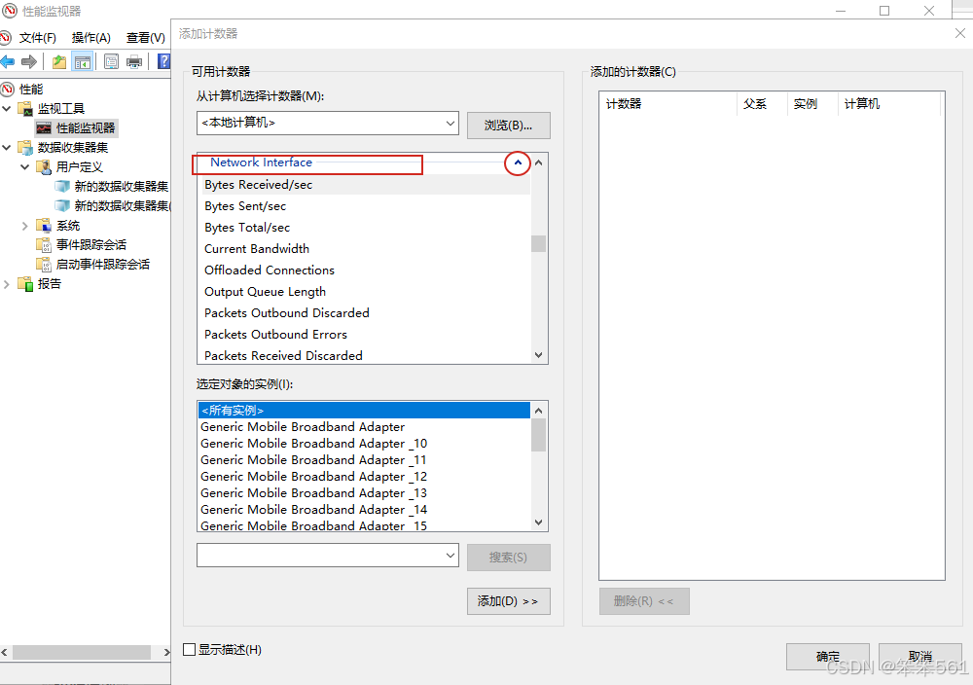
Task: Open the 查看(V) menu
Action: [145, 38]
